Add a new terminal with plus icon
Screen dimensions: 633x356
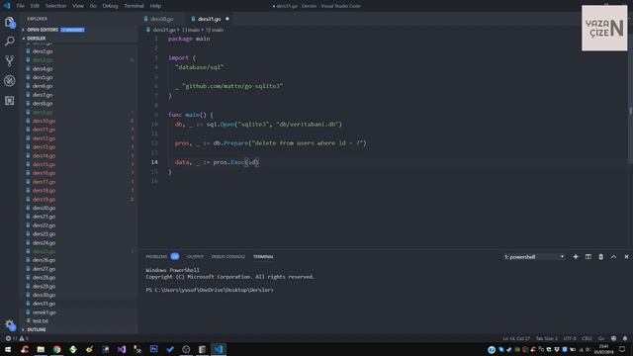(x=576, y=257)
